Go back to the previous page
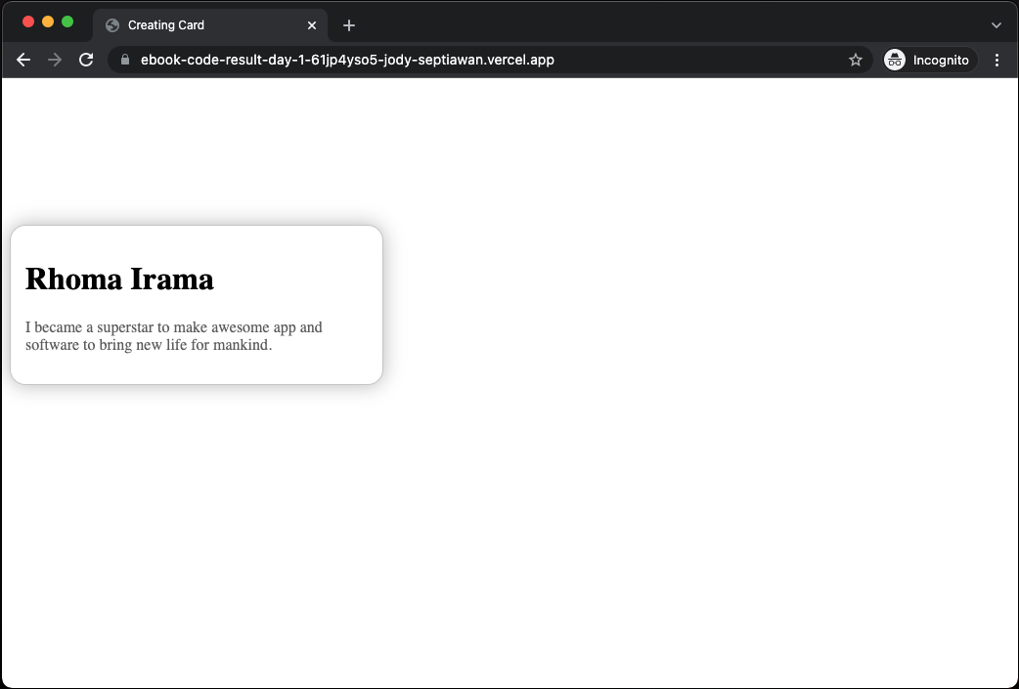Viewport: 1019px width, 689px height. [23, 60]
